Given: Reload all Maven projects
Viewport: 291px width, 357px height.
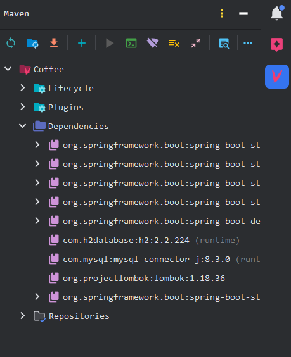Looking at the screenshot, I should click(x=11, y=43).
